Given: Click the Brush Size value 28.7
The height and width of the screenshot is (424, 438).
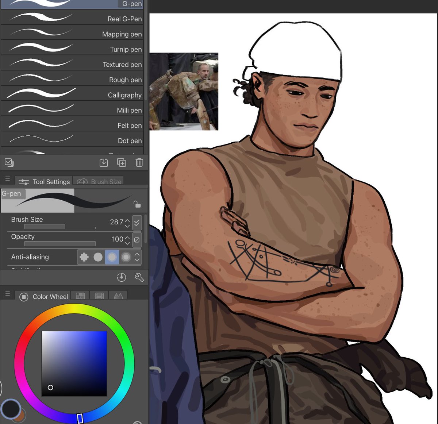Looking at the screenshot, I should pyautogui.click(x=116, y=222).
